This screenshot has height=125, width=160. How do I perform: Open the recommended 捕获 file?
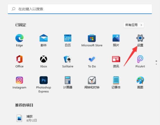tap(27, 118)
